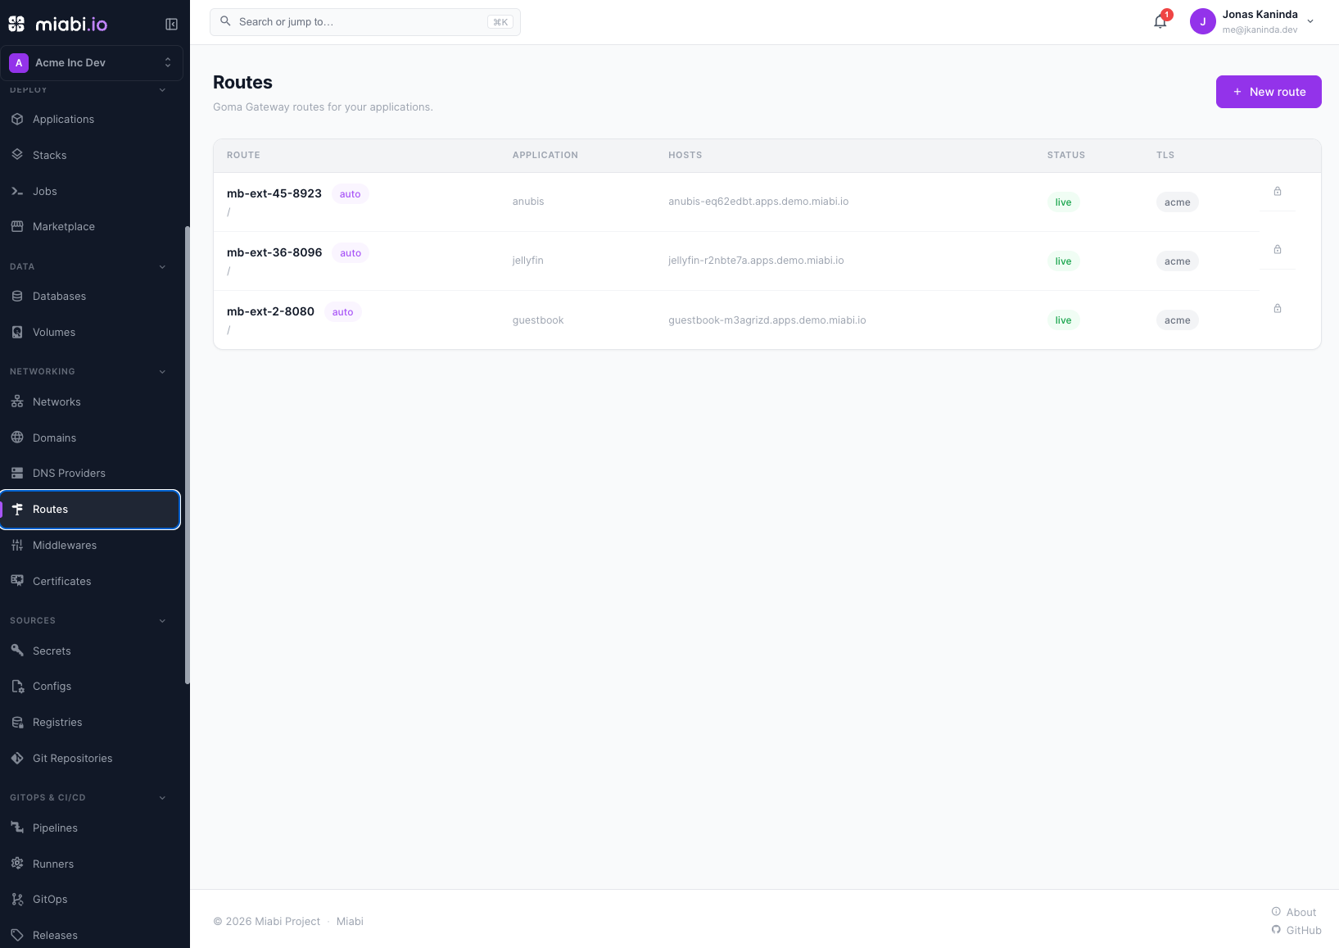Click the Marketplace store icon
The image size is (1339, 948).
[17, 226]
